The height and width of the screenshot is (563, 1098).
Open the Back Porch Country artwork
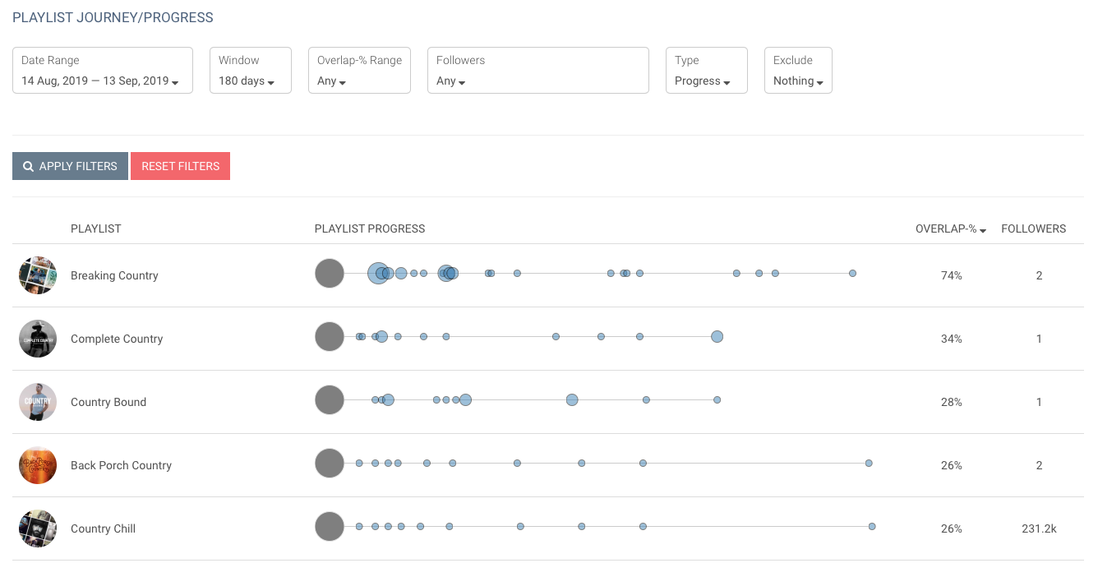coord(38,465)
